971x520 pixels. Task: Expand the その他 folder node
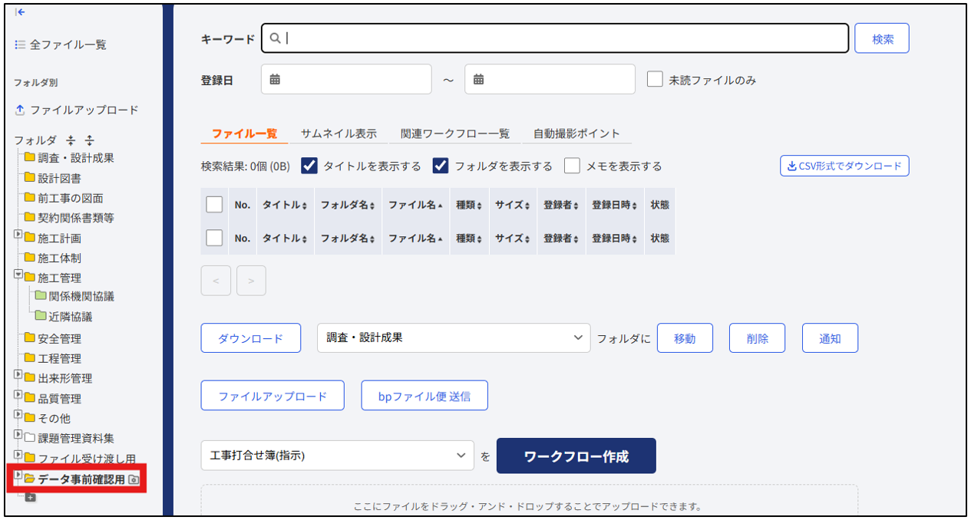coord(18,415)
